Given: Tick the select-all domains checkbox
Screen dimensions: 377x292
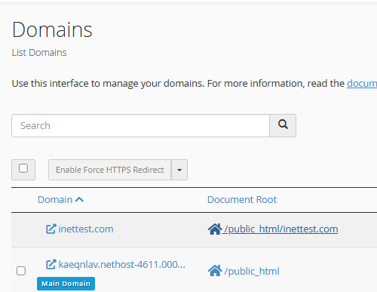Looking at the screenshot, I should click(x=23, y=168).
